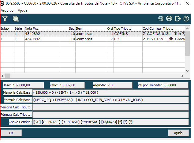The image size is (194, 143).
Task: Click the Z-COFINS 013b configuration cell
Action: pos(164,34)
